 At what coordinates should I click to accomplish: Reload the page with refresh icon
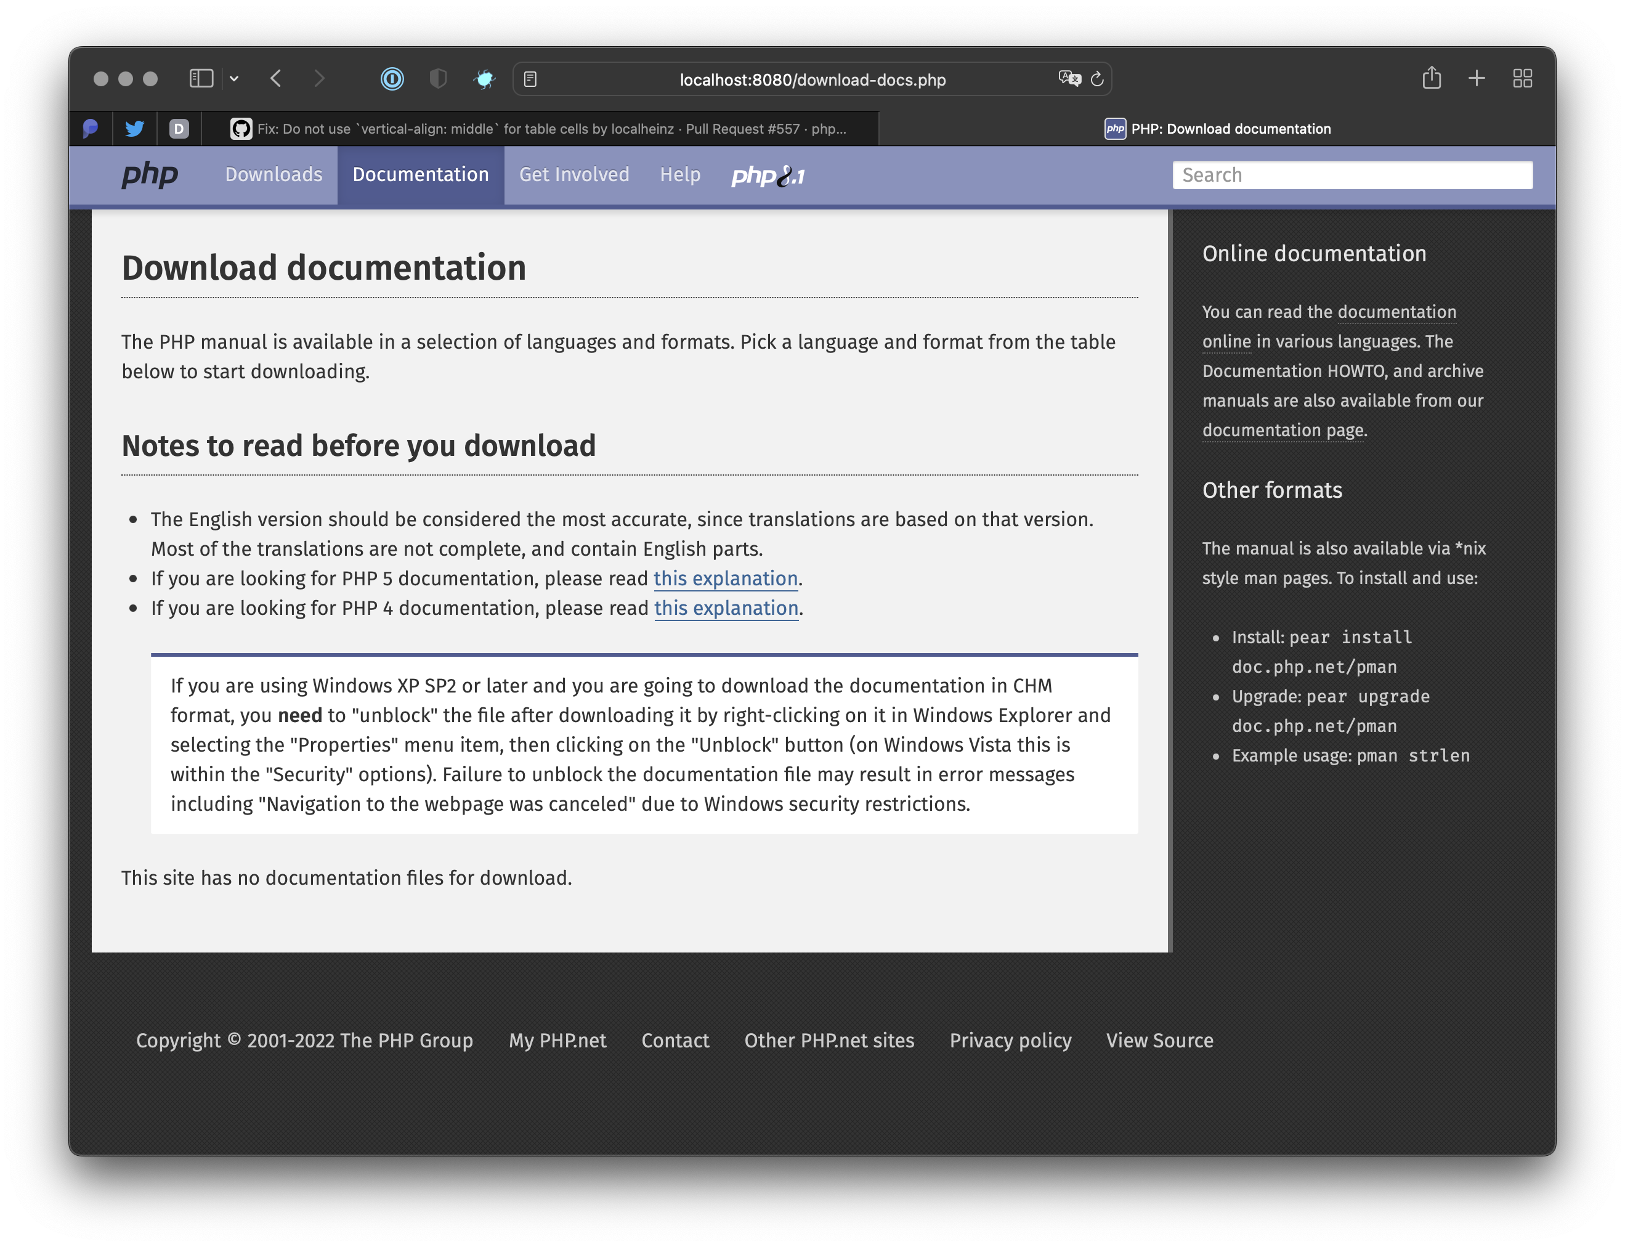(1098, 79)
